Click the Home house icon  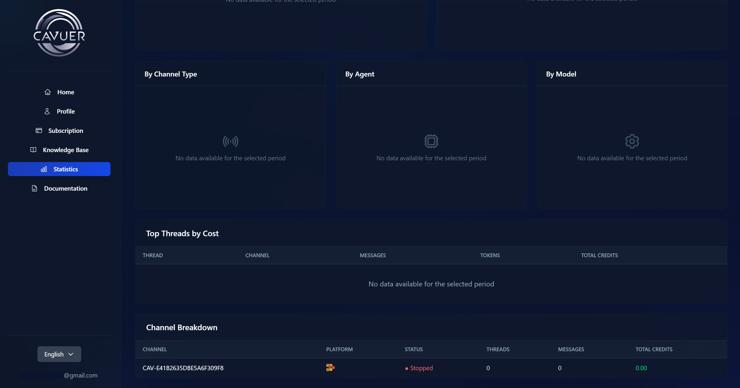[x=48, y=92]
